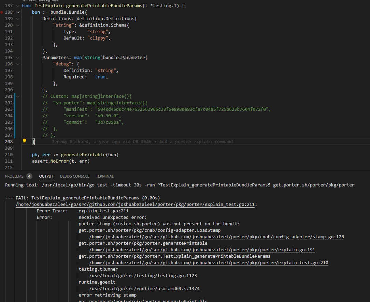Click the "manifest" hash string on line 203
The width and height of the screenshot is (370, 302).
click(x=182, y=109)
